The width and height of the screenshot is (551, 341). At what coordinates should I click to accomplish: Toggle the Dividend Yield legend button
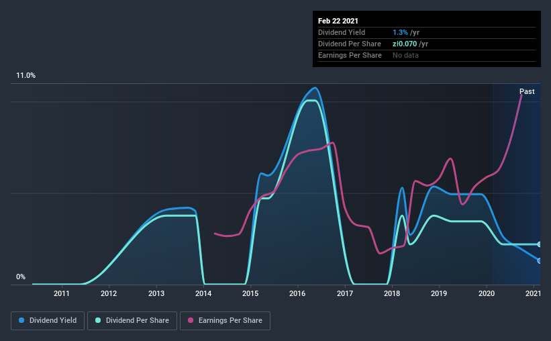(48, 321)
